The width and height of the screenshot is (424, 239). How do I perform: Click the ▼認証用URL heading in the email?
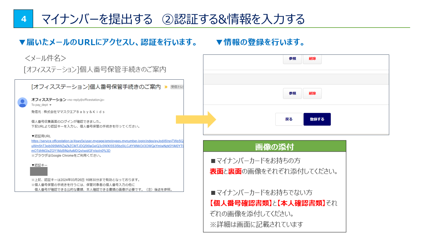coord(41,136)
